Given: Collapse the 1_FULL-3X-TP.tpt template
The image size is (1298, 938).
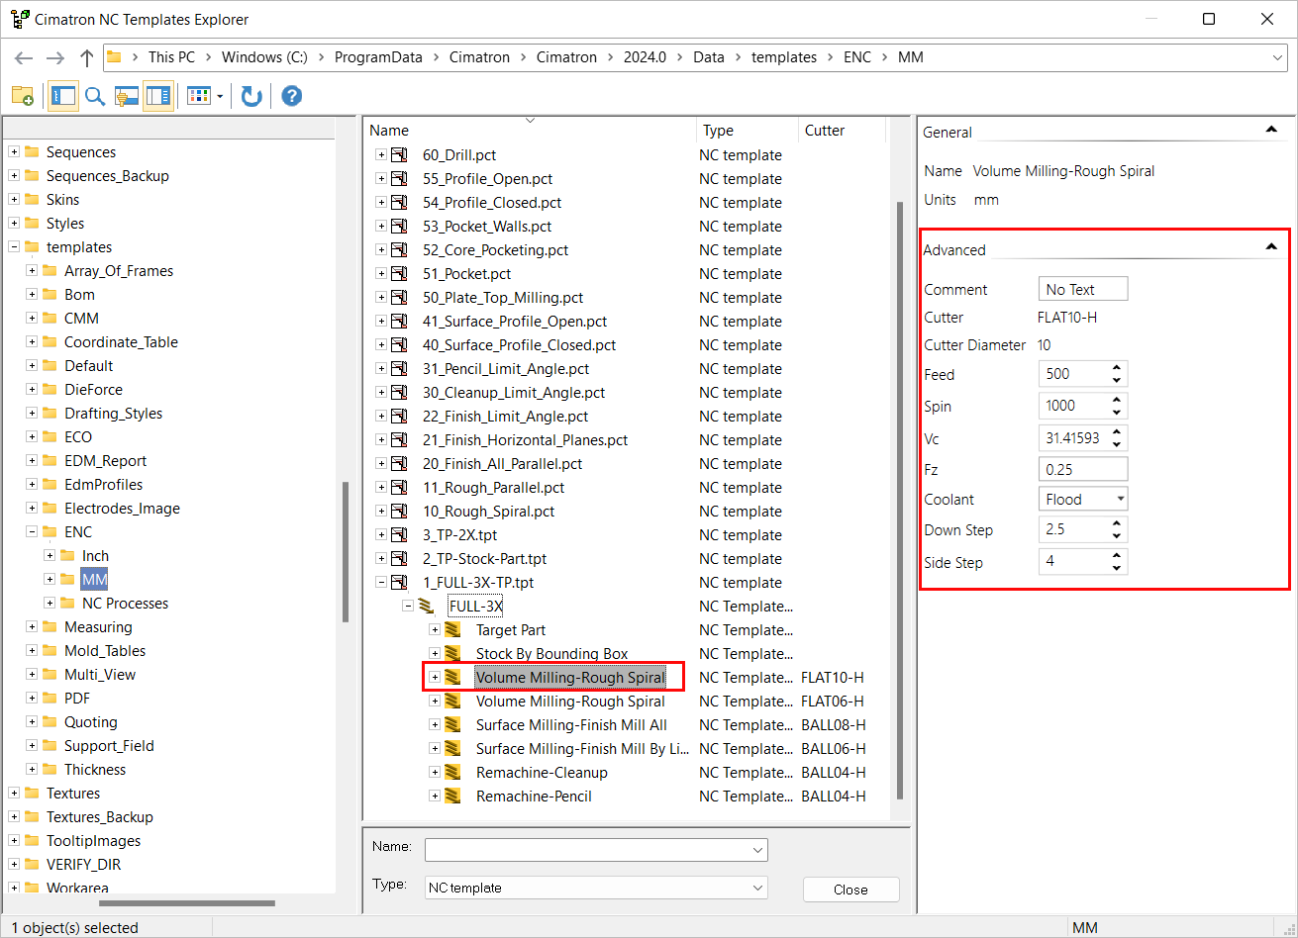Looking at the screenshot, I should pos(381,583).
